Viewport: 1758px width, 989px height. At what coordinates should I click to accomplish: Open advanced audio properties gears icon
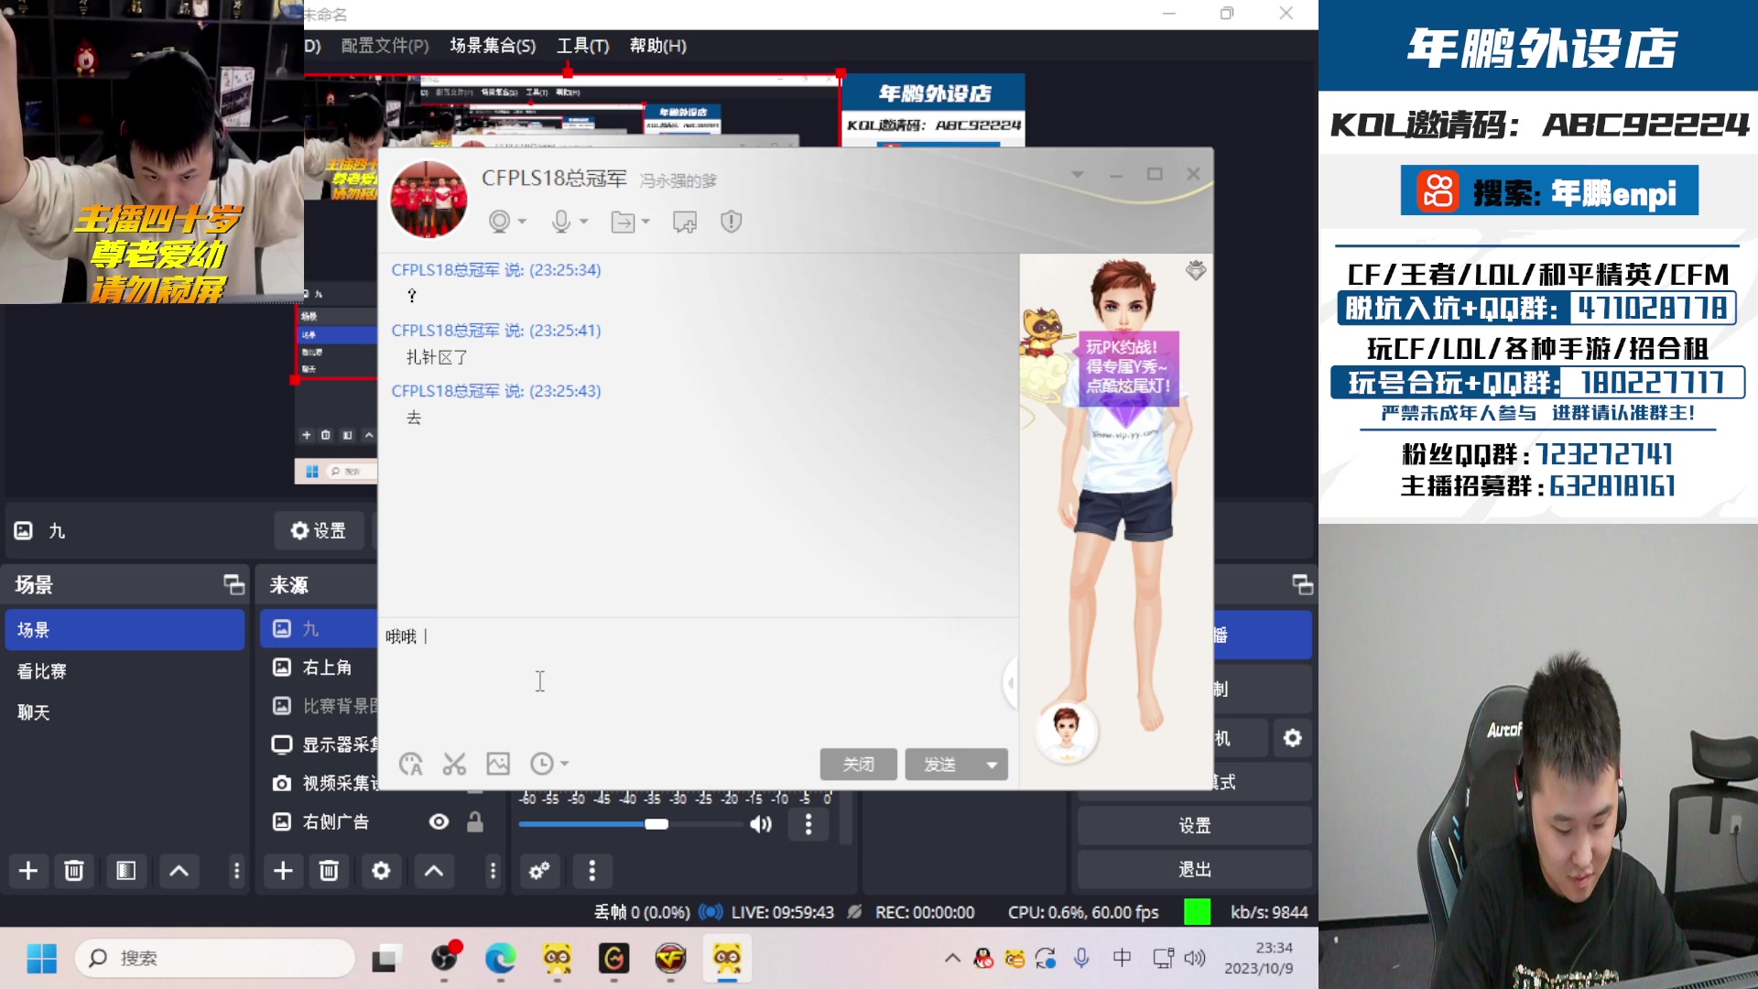tap(539, 871)
